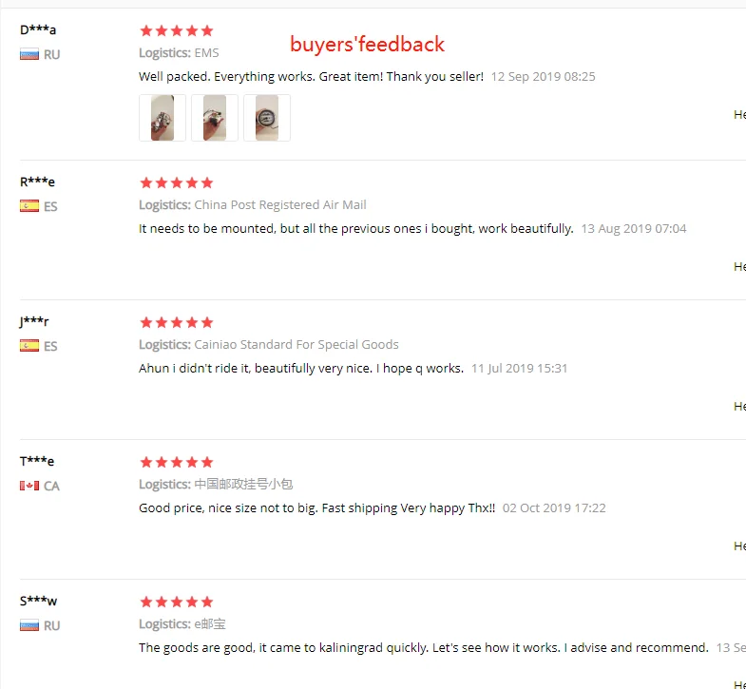Open the first review photo thumbnail
This screenshot has width=746, height=689.
point(163,118)
